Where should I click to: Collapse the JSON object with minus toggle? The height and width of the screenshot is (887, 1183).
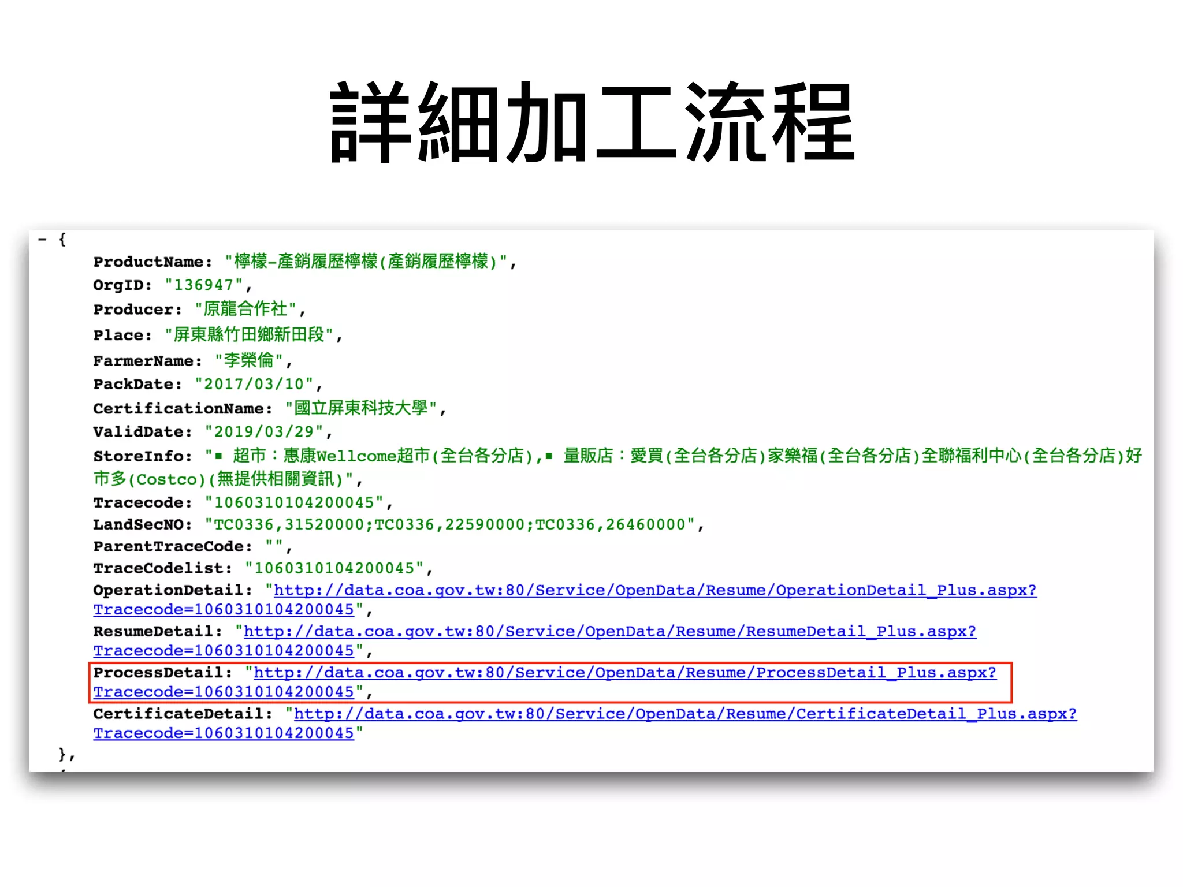(42, 239)
